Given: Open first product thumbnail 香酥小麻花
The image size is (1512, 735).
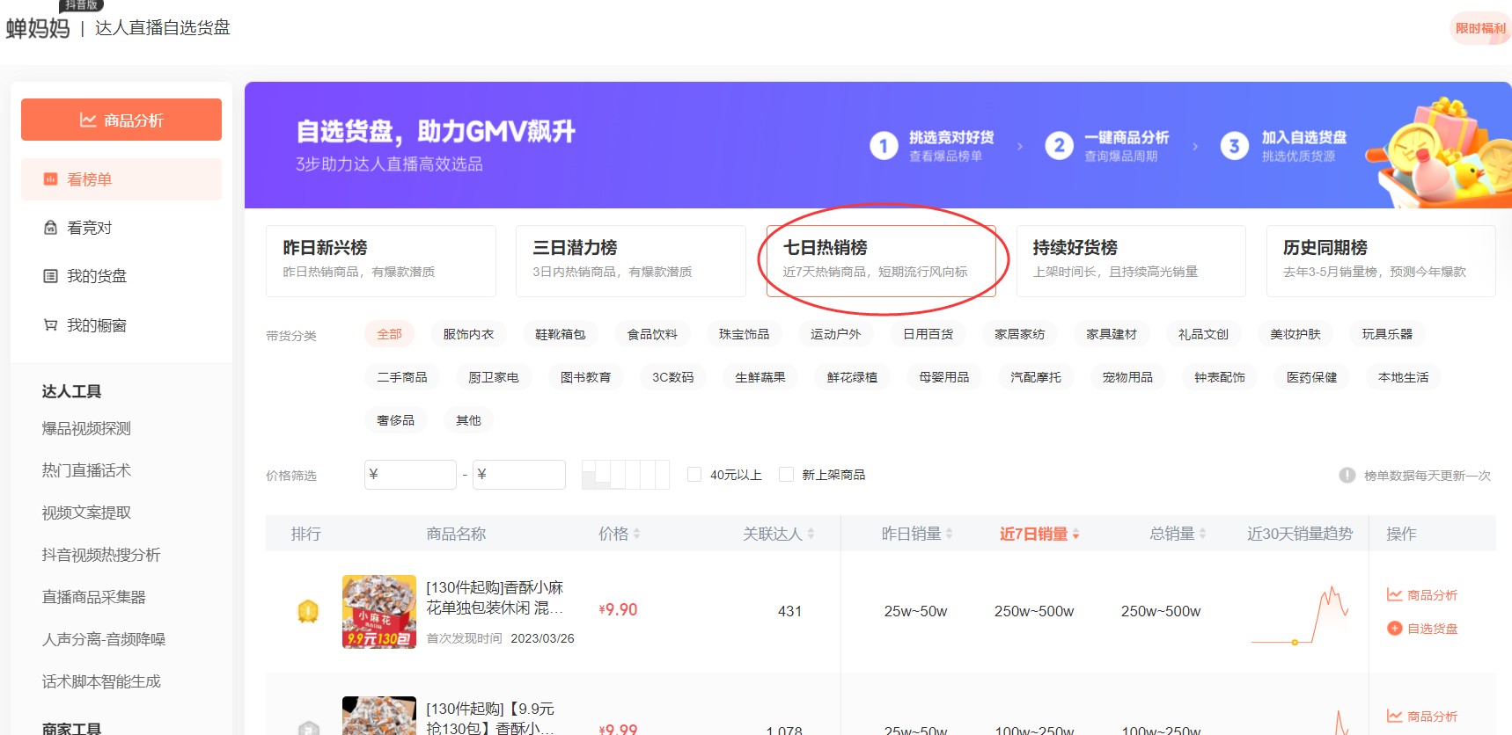Looking at the screenshot, I should click(x=378, y=611).
